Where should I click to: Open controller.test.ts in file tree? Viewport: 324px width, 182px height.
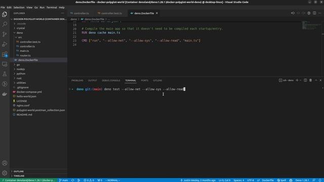(30, 42)
